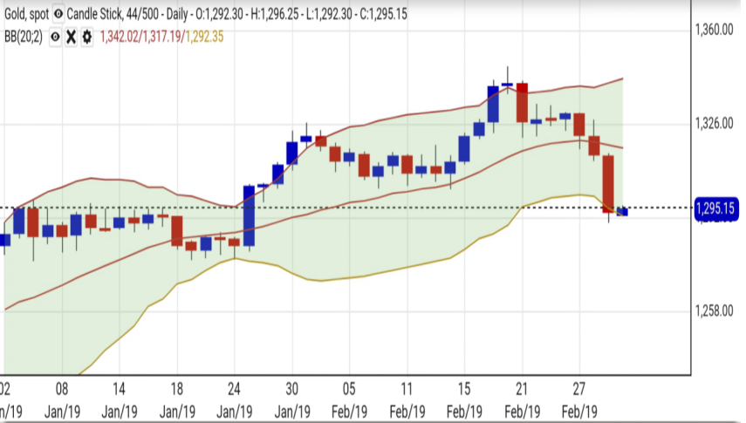This screenshot has height=423, width=746.
Task: Click the tall blue candle near 24 Jan
Action: [249, 215]
